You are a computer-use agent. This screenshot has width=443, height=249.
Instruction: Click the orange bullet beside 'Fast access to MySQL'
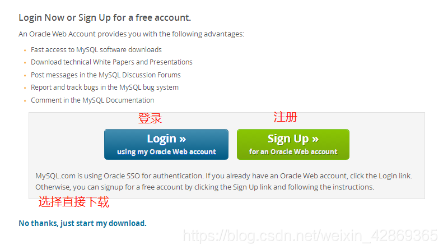pos(25,50)
